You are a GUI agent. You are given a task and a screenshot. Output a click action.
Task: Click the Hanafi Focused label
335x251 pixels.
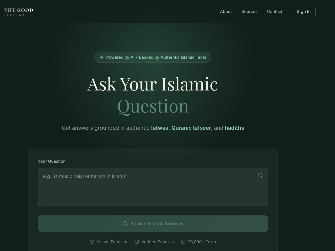[x=112, y=242]
